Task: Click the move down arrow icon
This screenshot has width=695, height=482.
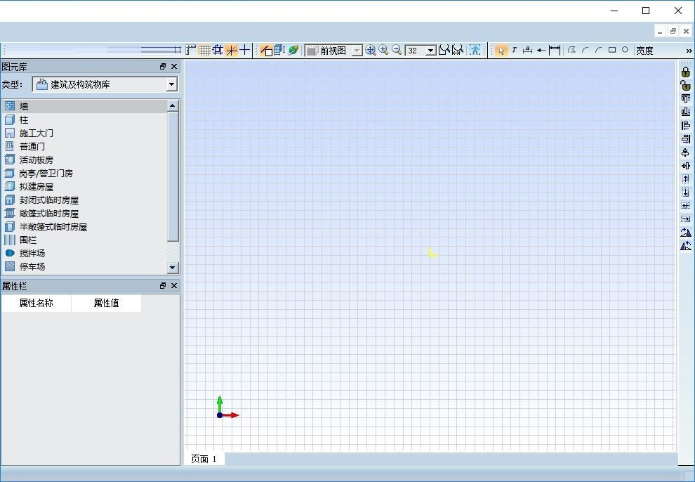Action: pyautogui.click(x=686, y=192)
